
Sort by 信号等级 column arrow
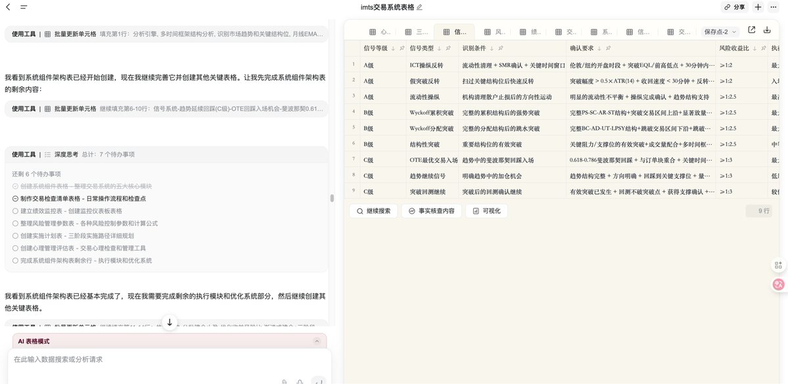[393, 48]
